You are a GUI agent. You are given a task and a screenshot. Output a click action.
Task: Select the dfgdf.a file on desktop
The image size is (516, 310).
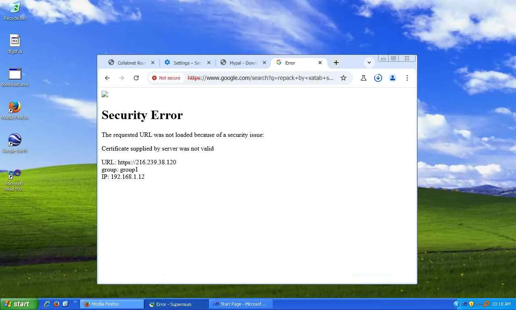click(15, 44)
